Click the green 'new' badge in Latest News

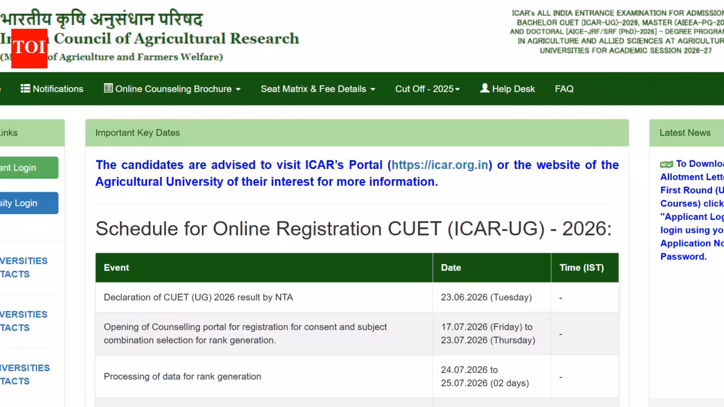point(666,164)
